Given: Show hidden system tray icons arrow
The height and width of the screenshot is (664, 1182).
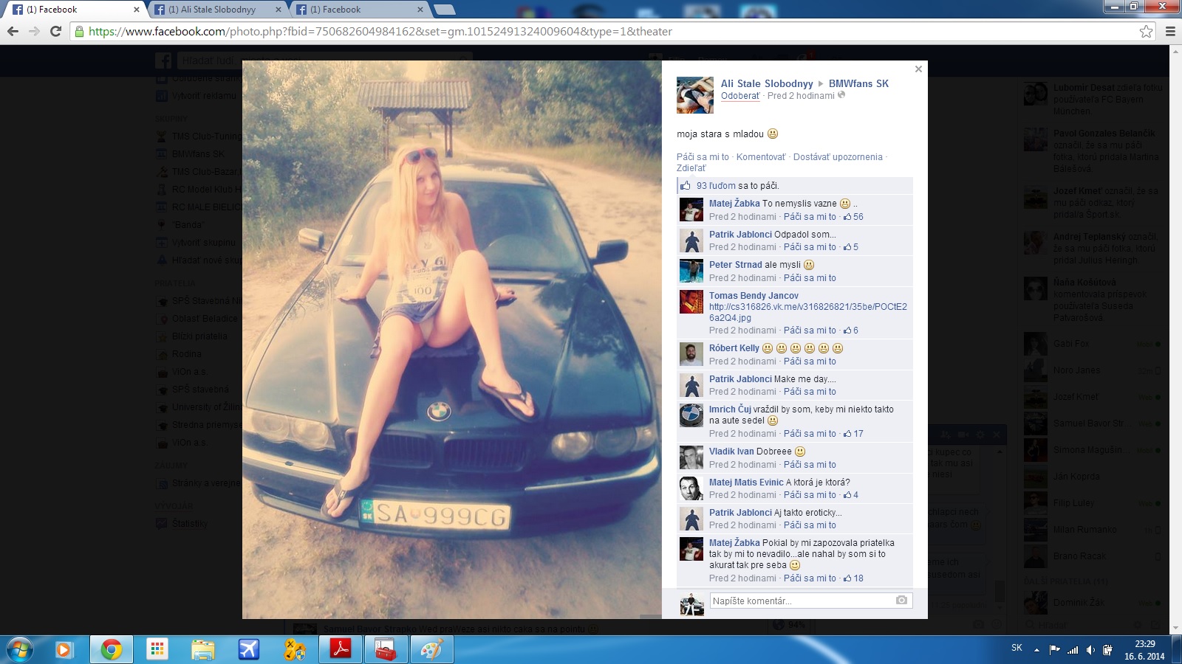Looking at the screenshot, I should (x=1036, y=650).
